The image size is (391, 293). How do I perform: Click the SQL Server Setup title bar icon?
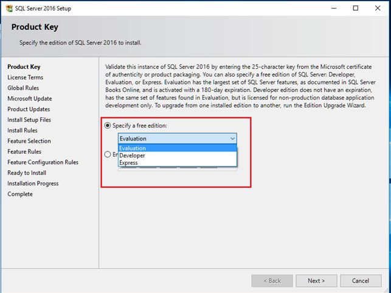(8, 8)
